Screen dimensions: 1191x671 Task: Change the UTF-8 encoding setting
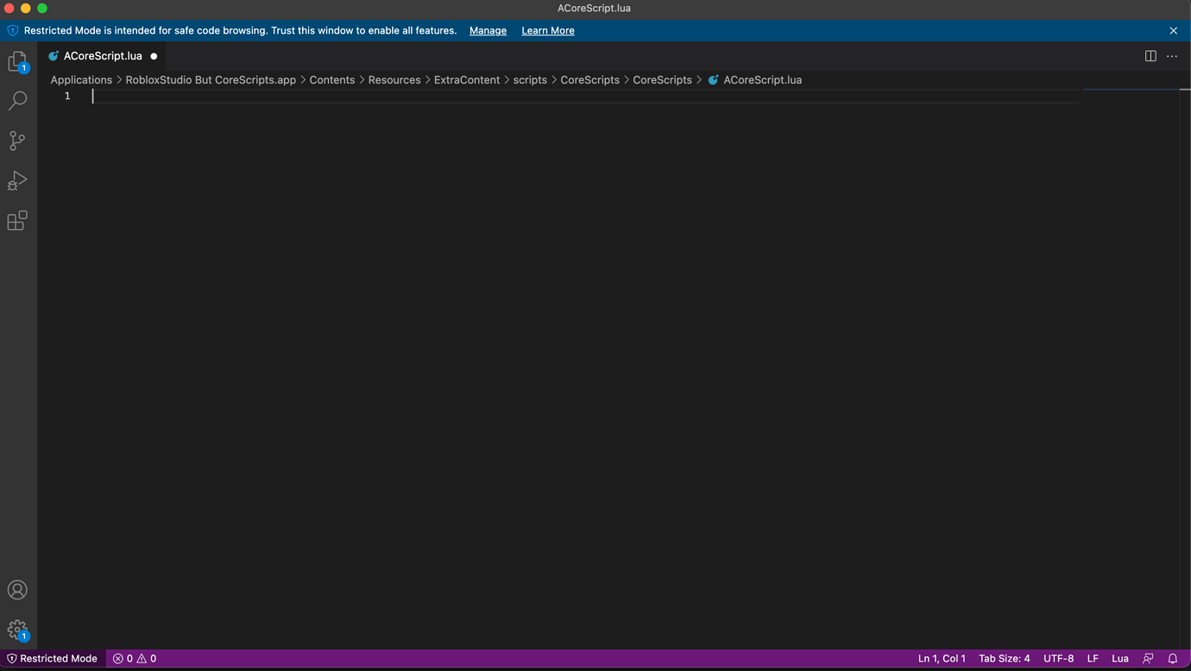[1058, 658]
